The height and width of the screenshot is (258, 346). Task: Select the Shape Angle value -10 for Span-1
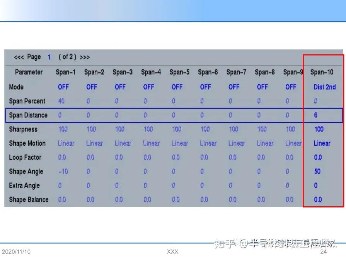tap(63, 171)
